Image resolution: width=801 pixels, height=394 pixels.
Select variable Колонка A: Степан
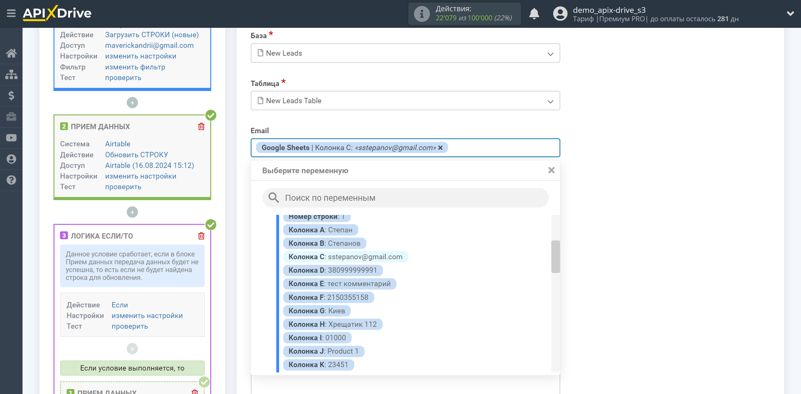coord(320,230)
